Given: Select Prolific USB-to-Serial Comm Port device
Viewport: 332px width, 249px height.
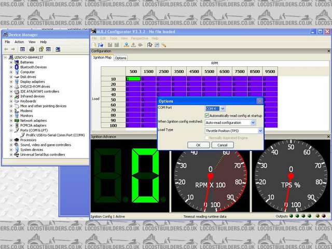Looking at the screenshot, I should [54, 135].
